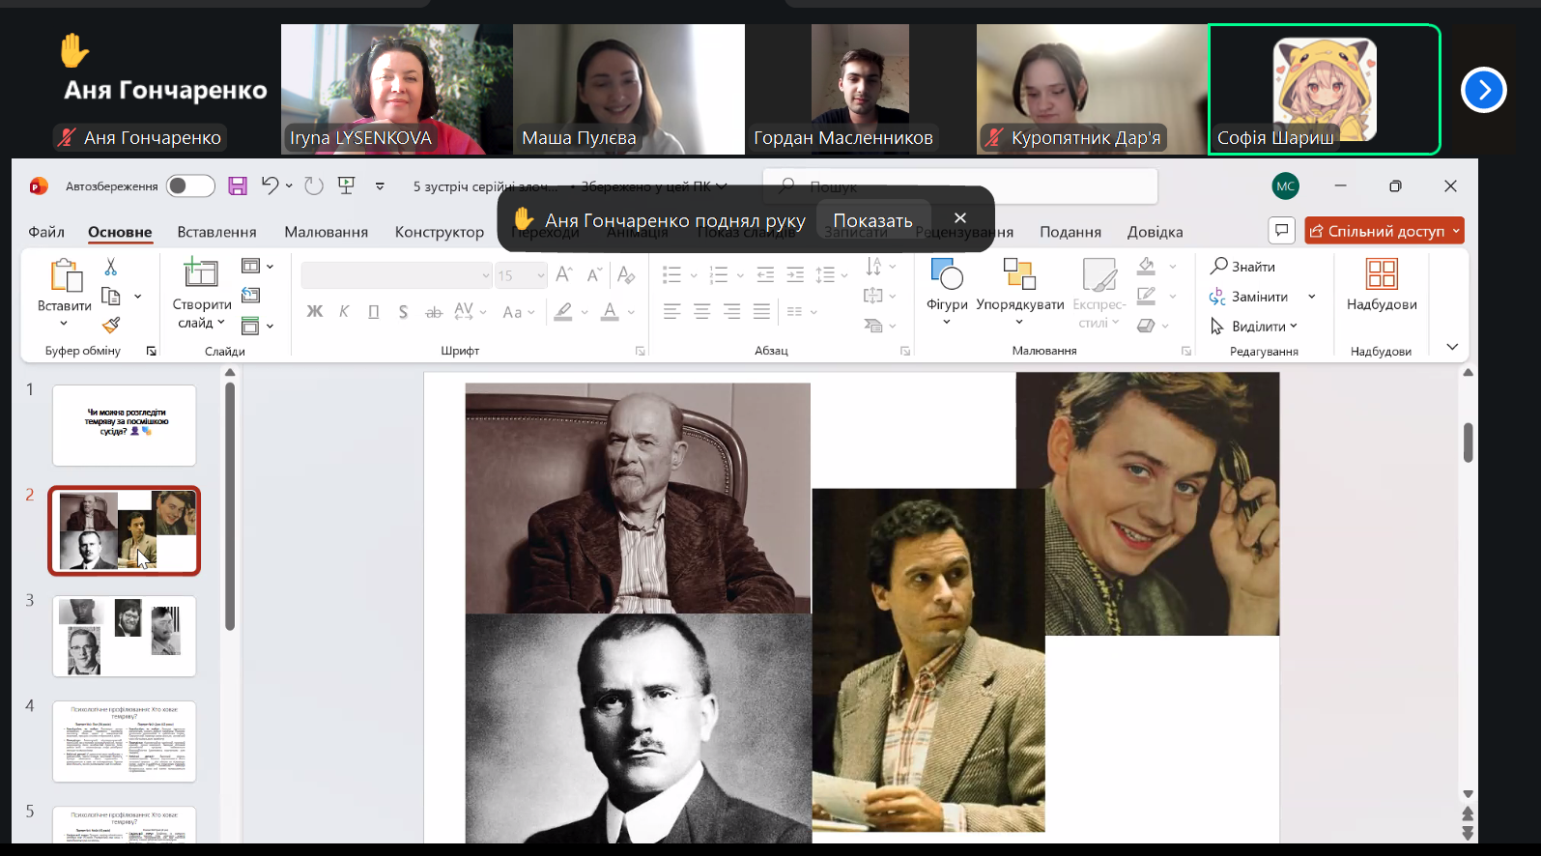Screen dimensions: 1541x856
Task: Select slide 3 thumbnail in panel
Action: point(124,636)
